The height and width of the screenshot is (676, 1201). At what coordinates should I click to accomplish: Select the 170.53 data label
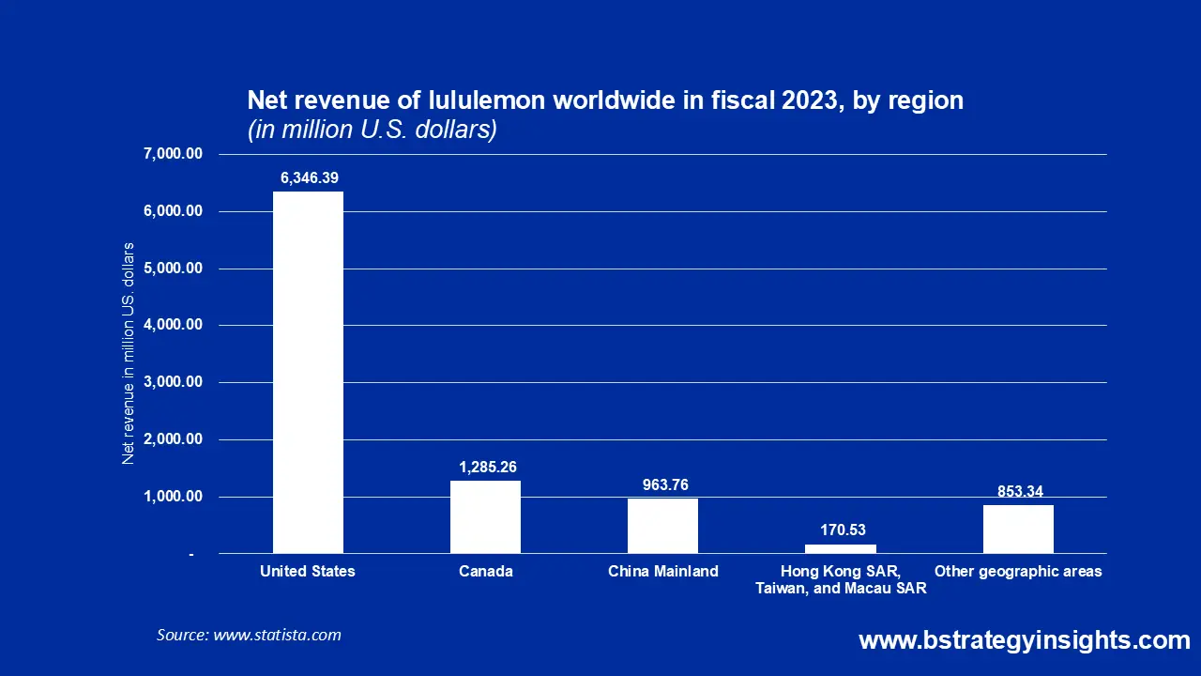coord(842,530)
